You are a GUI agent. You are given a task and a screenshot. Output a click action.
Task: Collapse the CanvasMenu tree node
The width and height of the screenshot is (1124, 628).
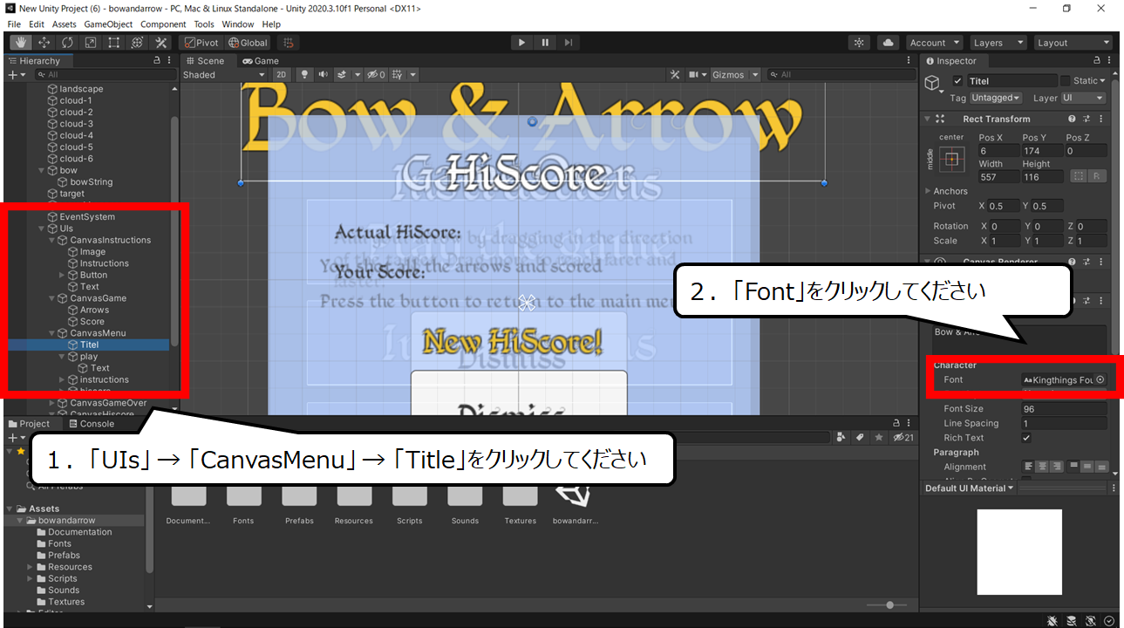pyautogui.click(x=51, y=333)
